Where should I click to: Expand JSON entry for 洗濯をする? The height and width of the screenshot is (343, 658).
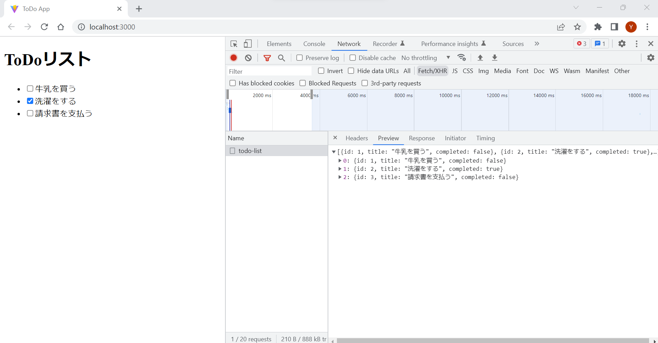click(x=339, y=169)
